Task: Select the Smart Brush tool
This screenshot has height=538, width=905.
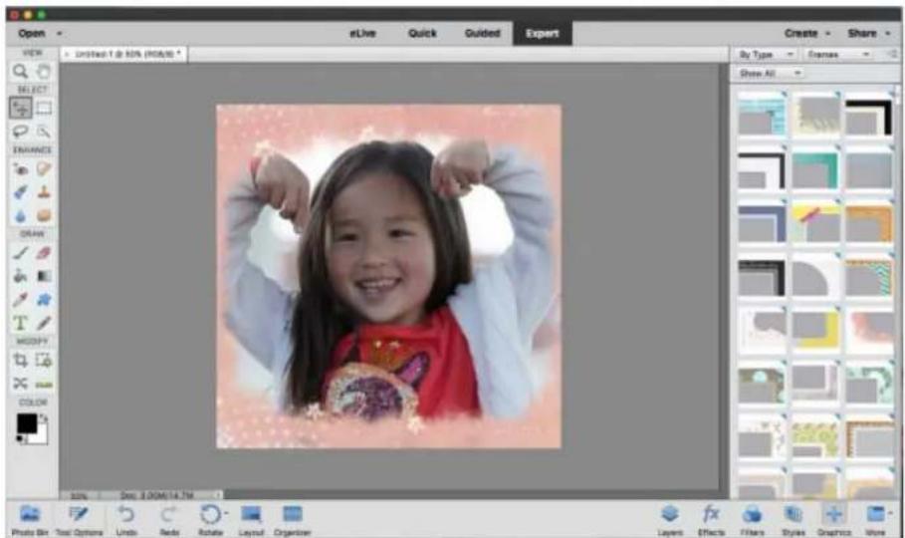Action: pyautogui.click(x=20, y=192)
